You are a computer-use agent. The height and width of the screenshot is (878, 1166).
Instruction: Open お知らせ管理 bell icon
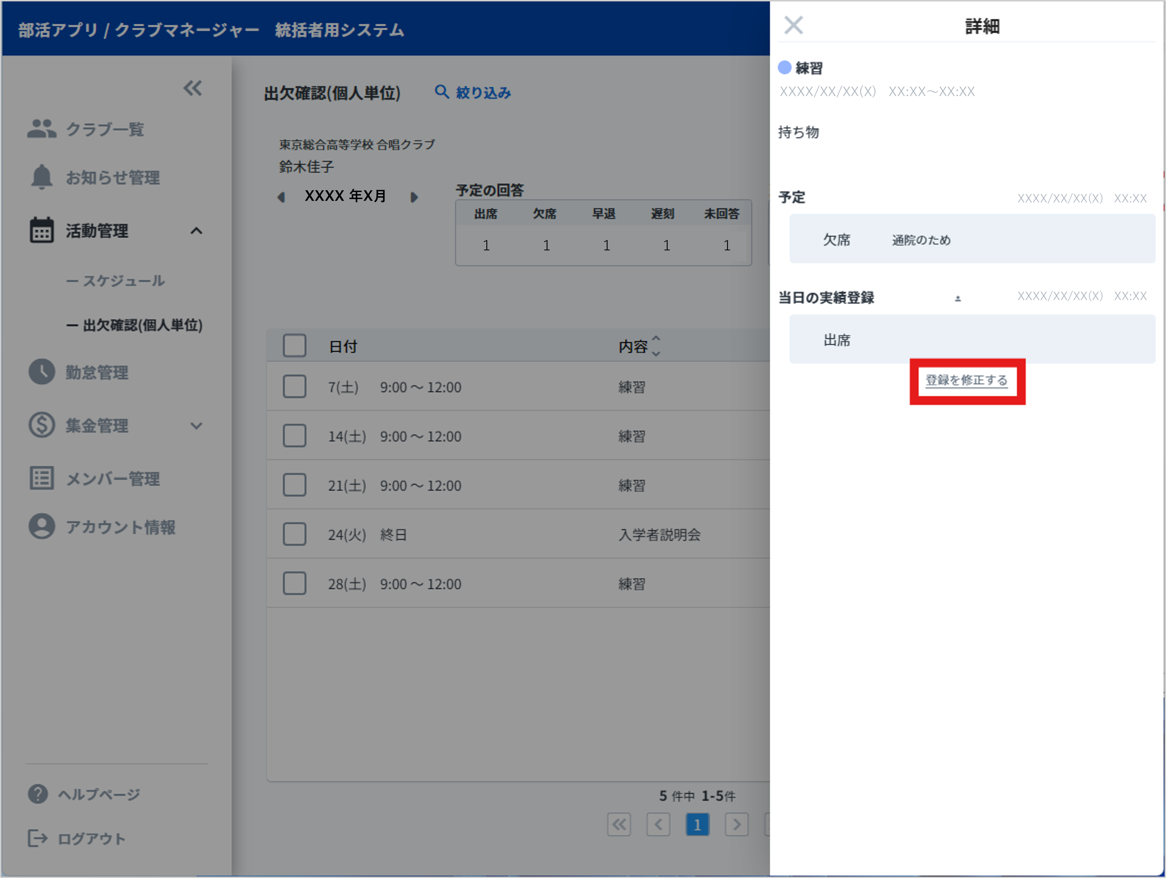coord(42,177)
